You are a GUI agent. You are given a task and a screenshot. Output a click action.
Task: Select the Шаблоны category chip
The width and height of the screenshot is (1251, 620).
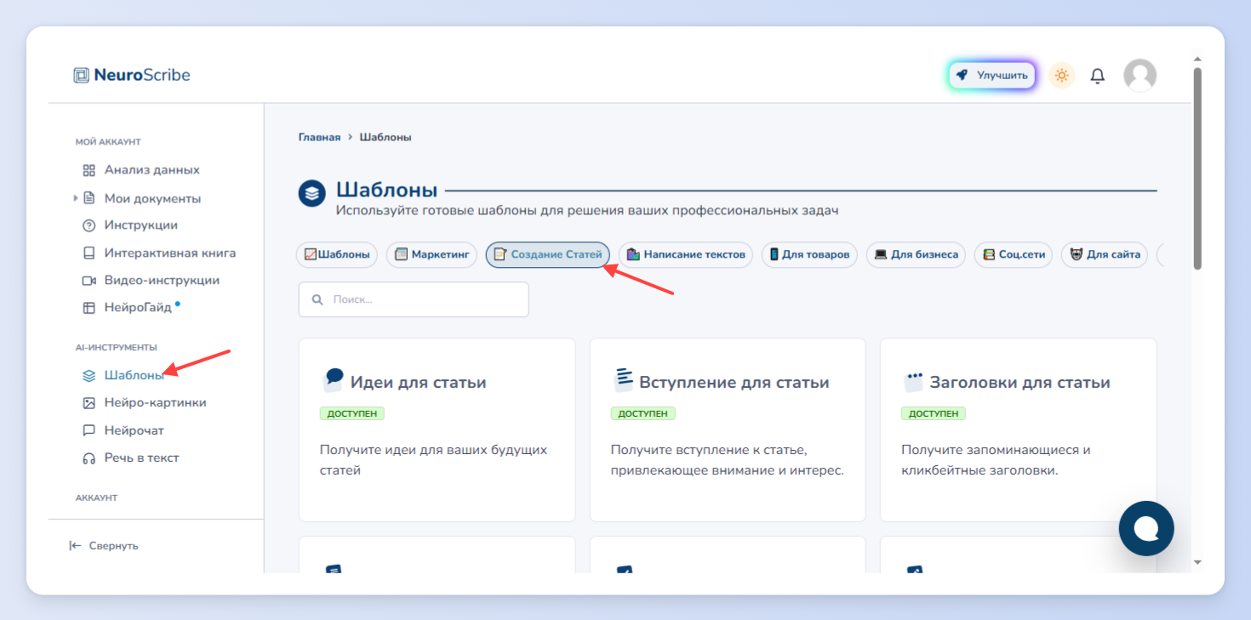pyautogui.click(x=337, y=254)
